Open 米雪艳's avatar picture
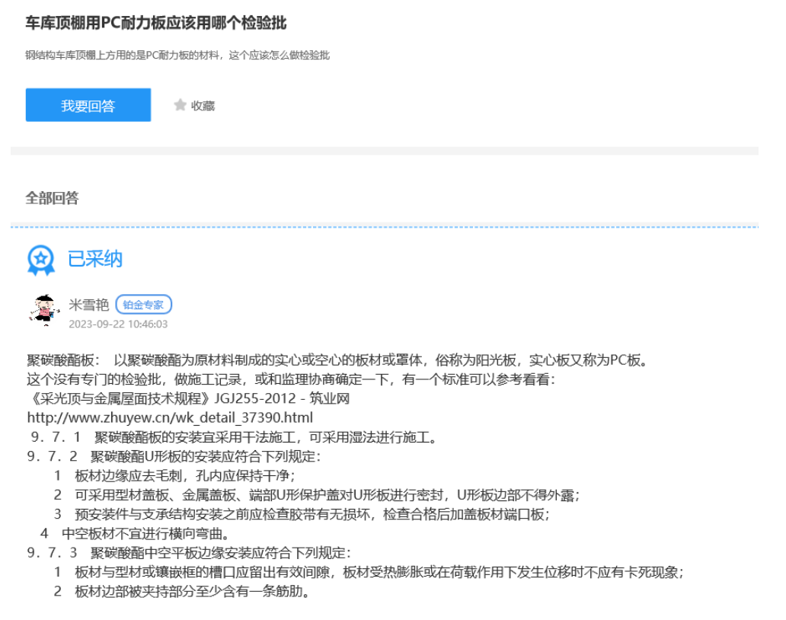 click(44, 310)
